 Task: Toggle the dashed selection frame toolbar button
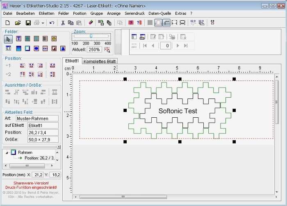(x=158, y=23)
